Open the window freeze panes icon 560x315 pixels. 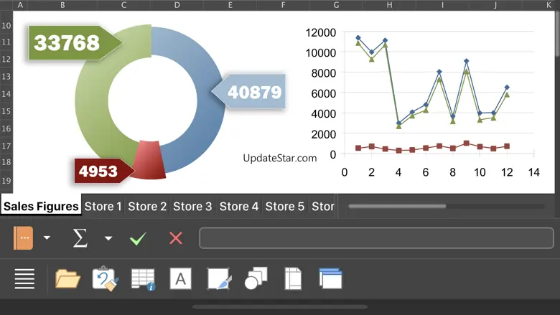[330, 278]
